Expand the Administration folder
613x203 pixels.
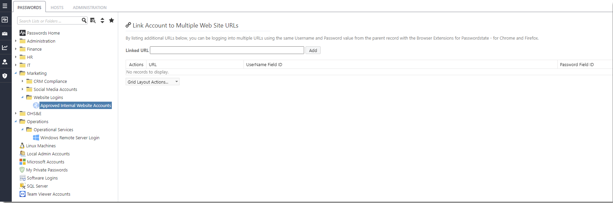pos(16,41)
